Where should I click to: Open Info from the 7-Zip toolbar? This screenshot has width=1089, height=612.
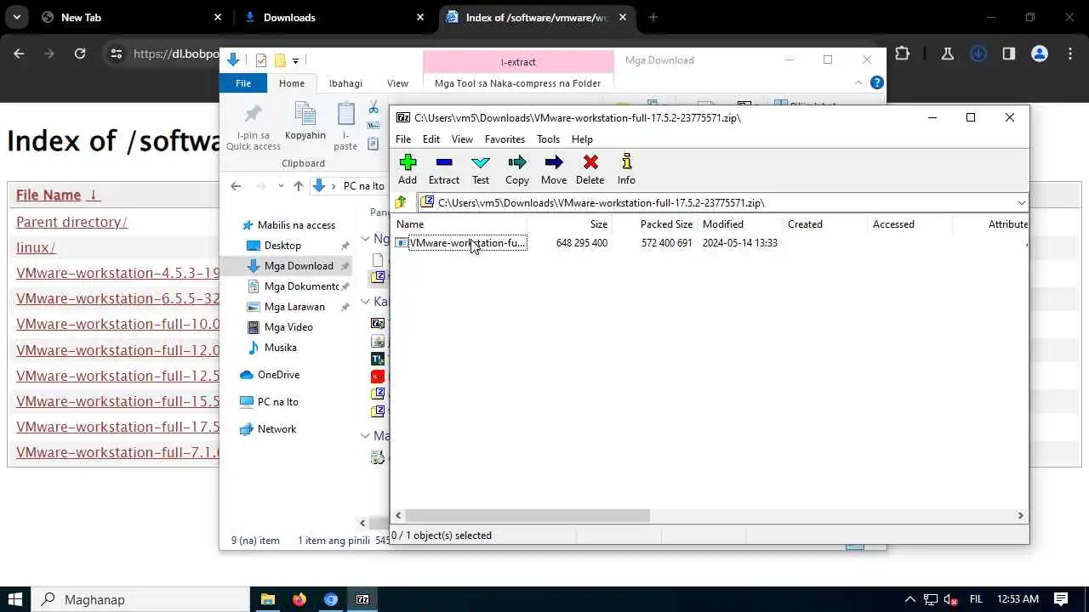626,169
